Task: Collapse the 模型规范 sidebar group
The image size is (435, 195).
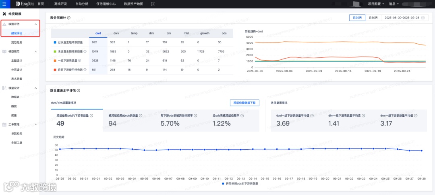Action: [x=35, y=51]
